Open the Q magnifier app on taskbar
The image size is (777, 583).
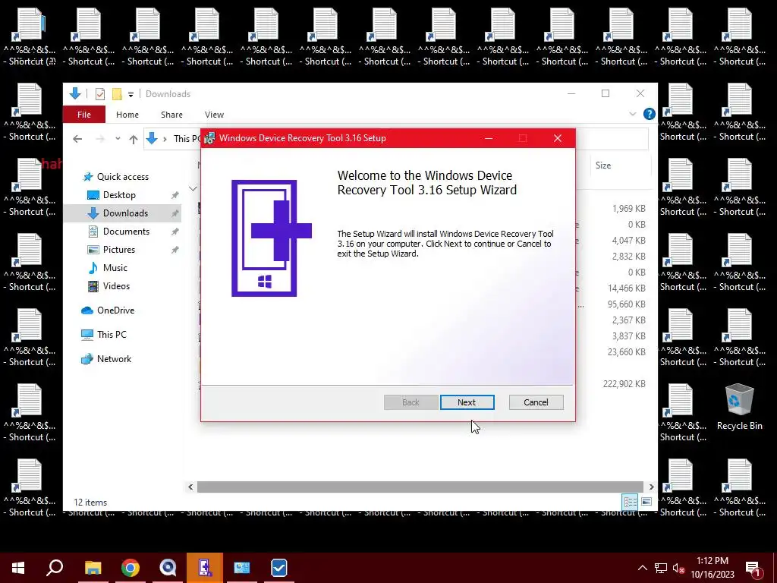[x=168, y=568]
